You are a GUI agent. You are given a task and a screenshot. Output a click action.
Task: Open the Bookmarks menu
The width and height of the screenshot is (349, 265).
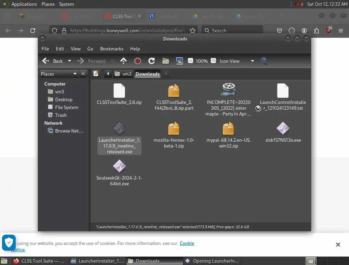tap(112, 49)
